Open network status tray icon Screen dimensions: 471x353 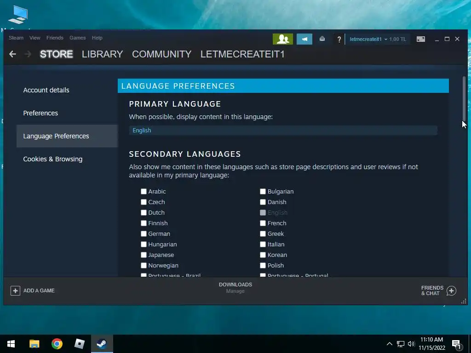[401, 344]
